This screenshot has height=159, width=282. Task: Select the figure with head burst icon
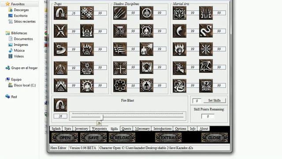[x=146, y=49]
